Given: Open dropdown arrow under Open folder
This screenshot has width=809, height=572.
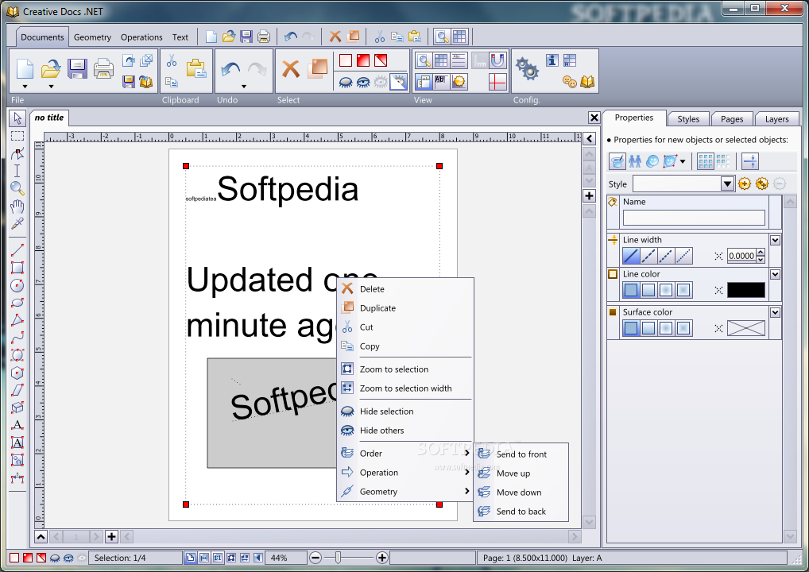Looking at the screenshot, I should pyautogui.click(x=51, y=87).
